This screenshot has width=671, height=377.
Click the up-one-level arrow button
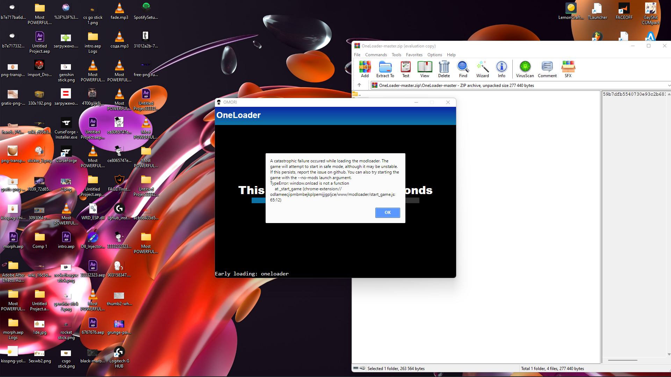point(360,85)
